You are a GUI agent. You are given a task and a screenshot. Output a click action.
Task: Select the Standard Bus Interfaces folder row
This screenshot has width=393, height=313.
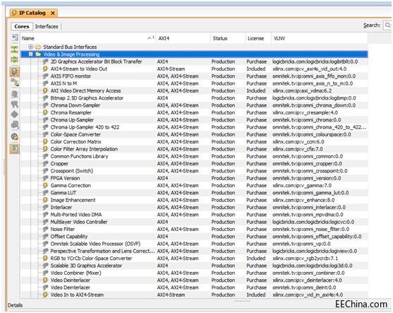click(194, 47)
